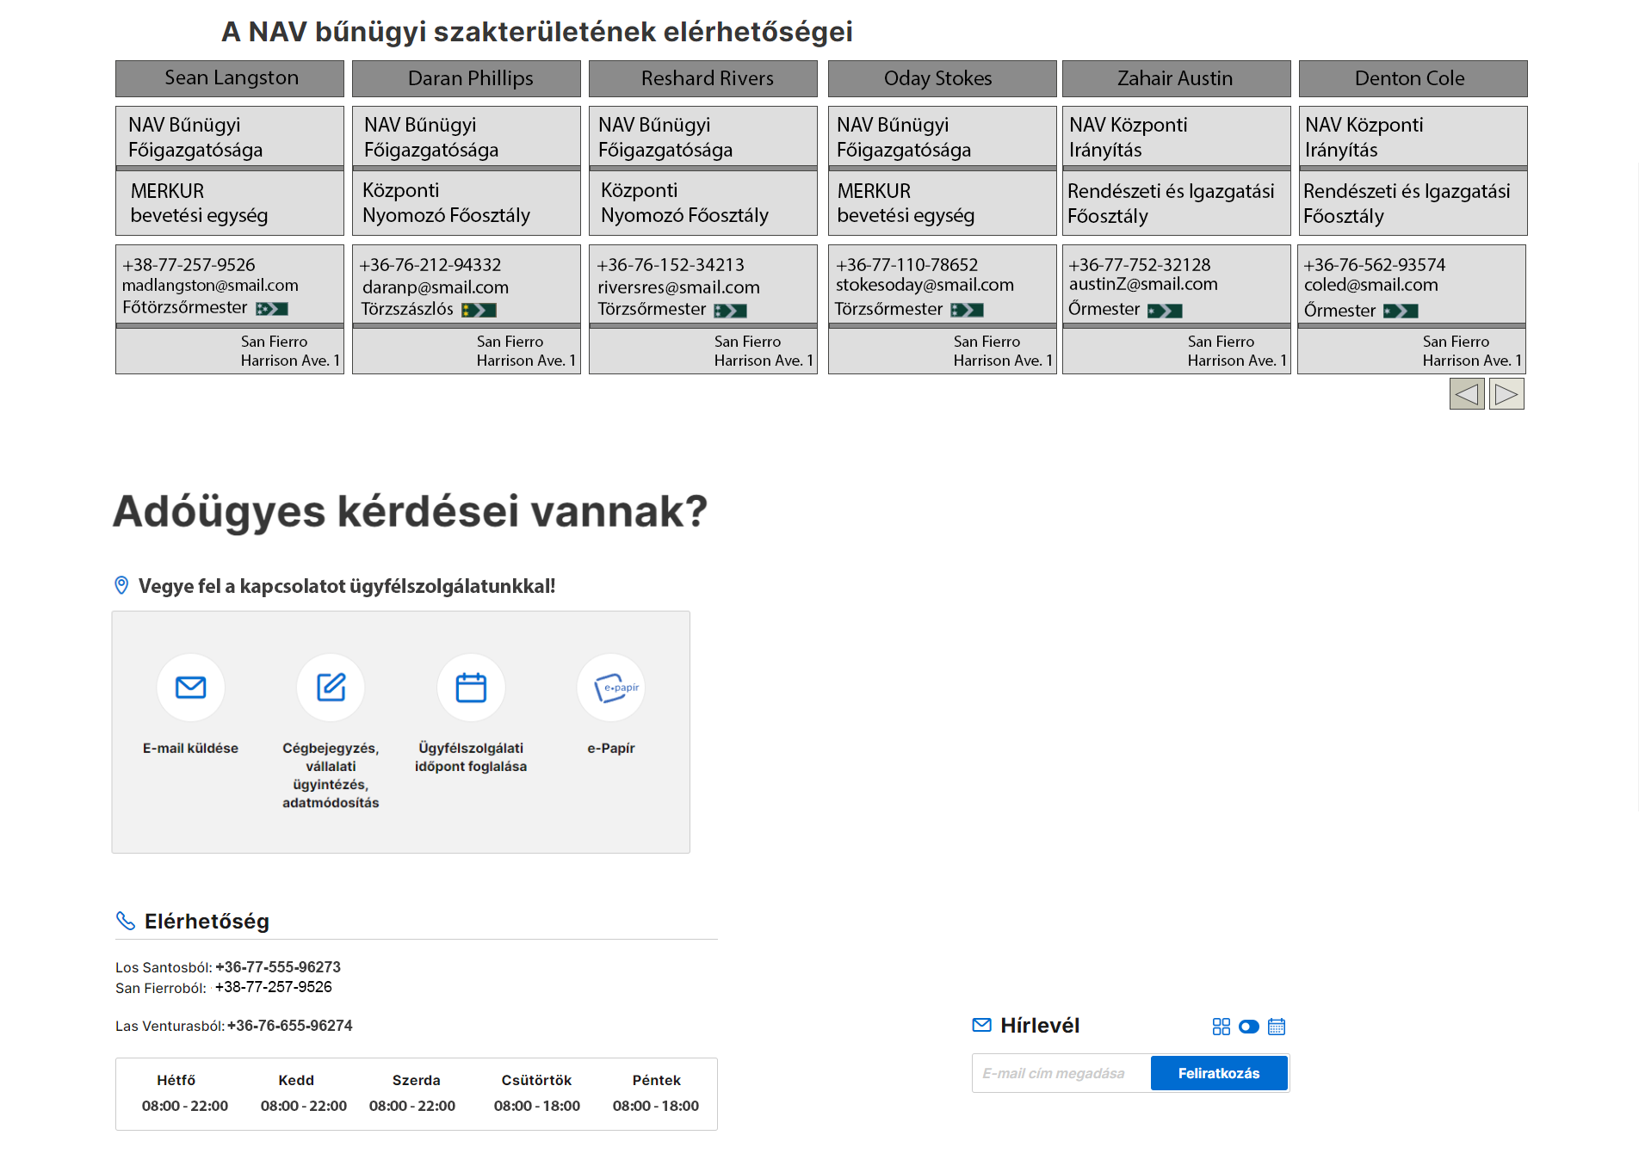The image size is (1639, 1166).
Task: Open the e-Papír text link
Action: [x=611, y=749]
